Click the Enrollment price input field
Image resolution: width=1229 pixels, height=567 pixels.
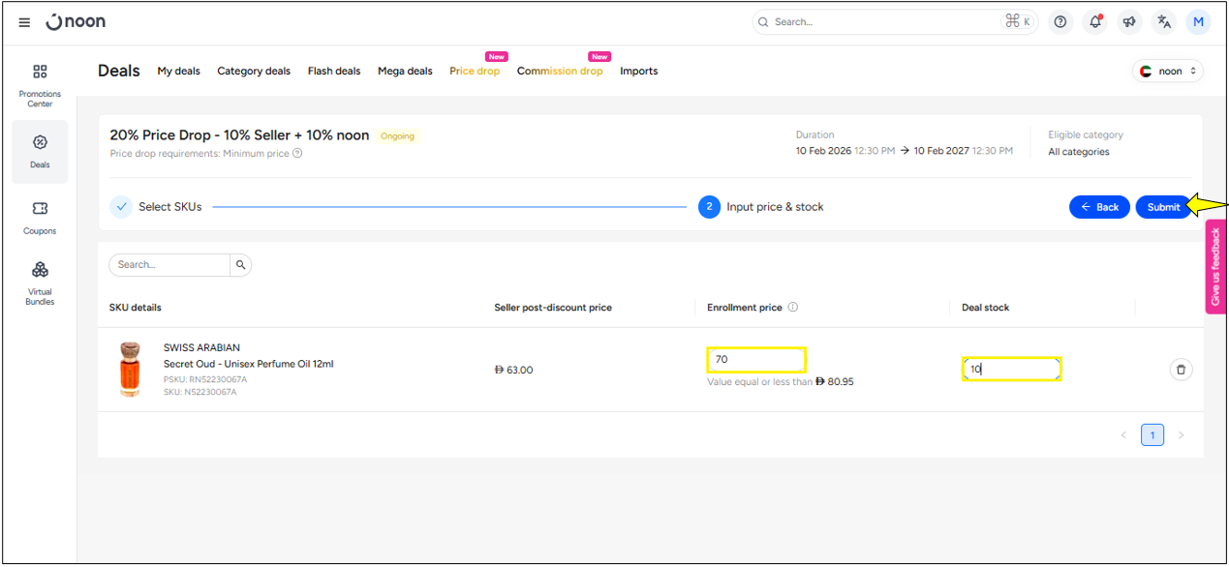pyautogui.click(x=755, y=360)
